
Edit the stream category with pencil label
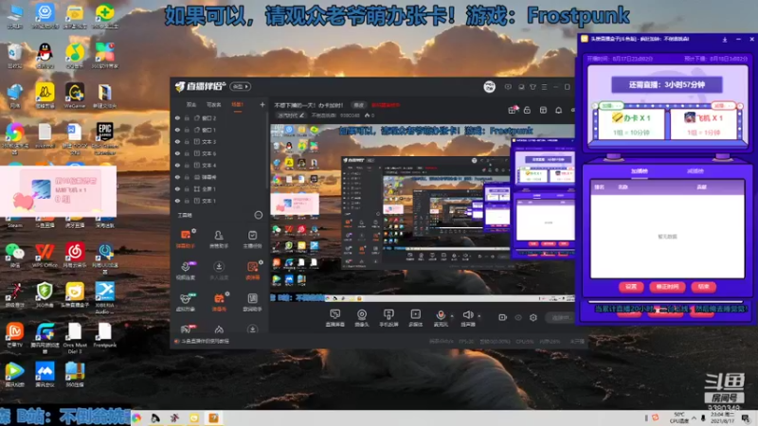(291, 115)
